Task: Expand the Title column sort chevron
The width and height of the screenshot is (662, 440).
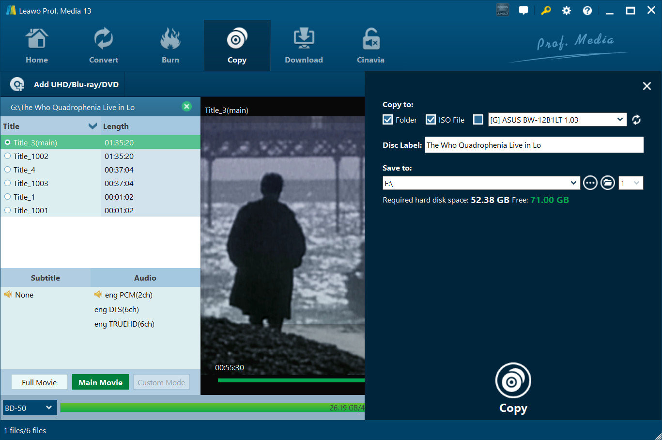Action: (92, 126)
